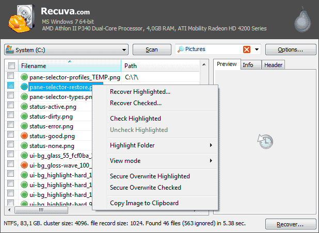
Task: Select the pane-selector-profiles_TEMP.png file name
Action: pos(75,77)
